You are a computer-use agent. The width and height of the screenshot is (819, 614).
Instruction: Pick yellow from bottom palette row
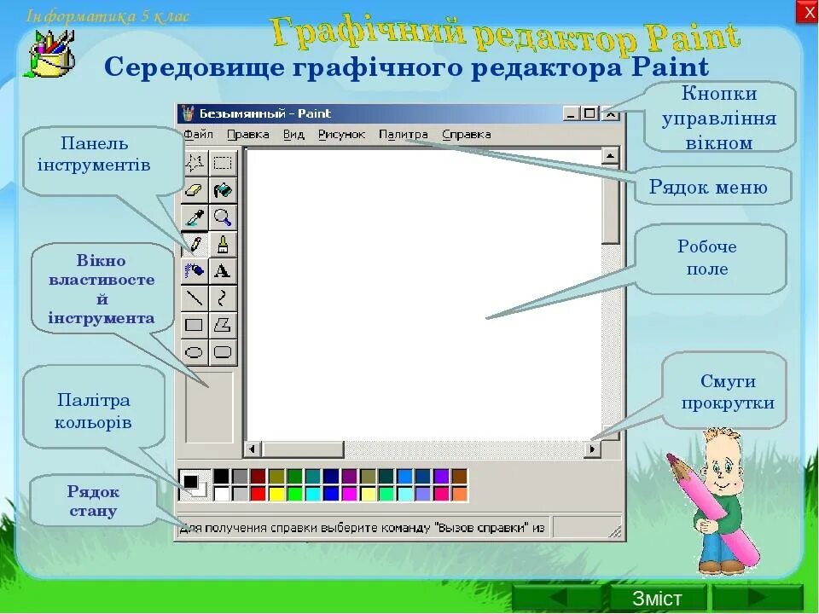point(276,493)
